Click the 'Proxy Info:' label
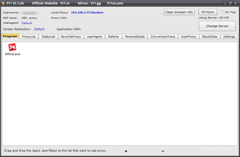The height and width of the screenshot is (157, 240). (x=59, y=18)
